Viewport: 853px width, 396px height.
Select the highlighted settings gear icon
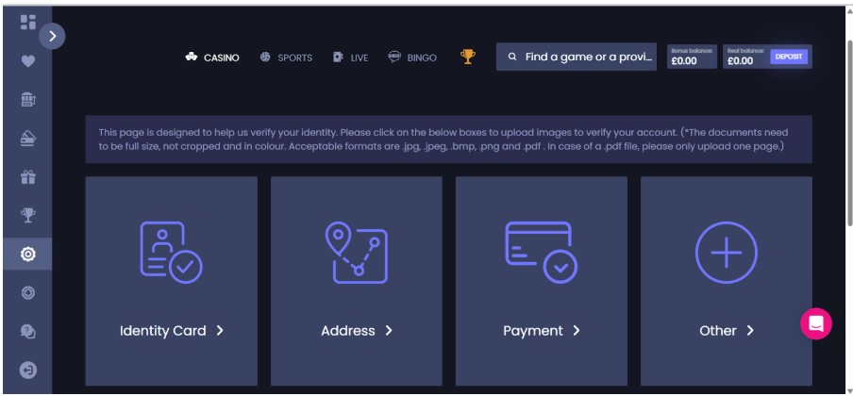tap(26, 254)
